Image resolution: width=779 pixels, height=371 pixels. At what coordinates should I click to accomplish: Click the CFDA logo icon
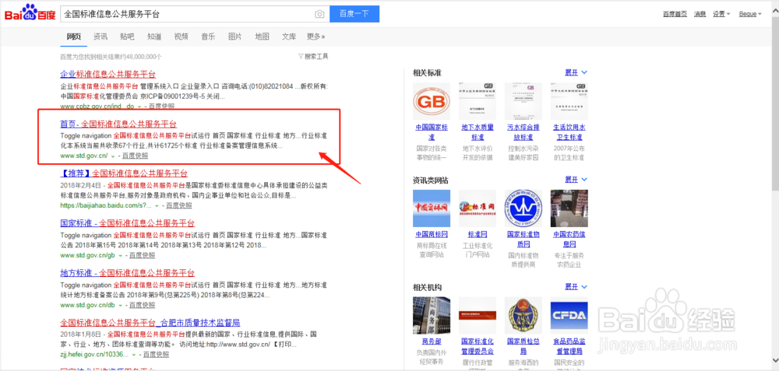(x=569, y=316)
